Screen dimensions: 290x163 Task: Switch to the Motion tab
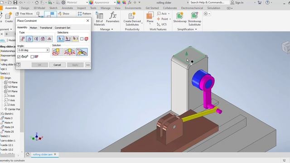tap(34, 28)
